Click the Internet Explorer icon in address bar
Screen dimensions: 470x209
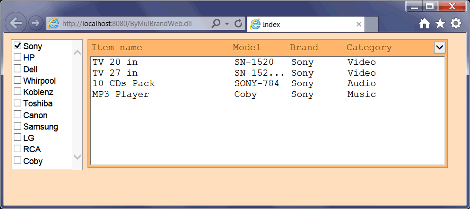coord(53,23)
